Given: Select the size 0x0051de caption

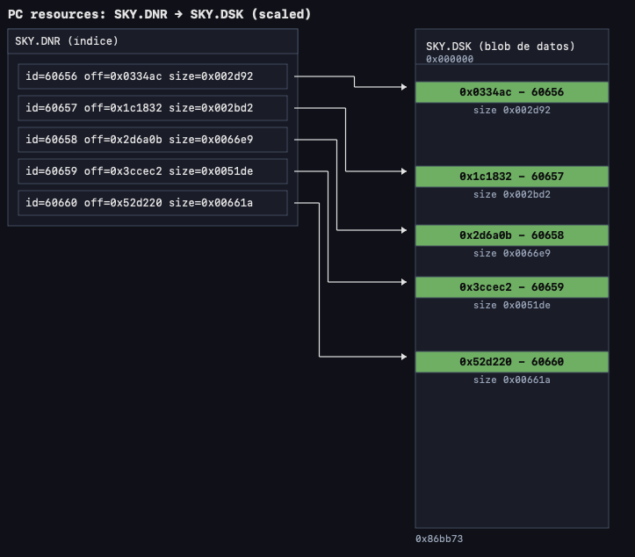Looking at the screenshot, I should click(x=511, y=306).
